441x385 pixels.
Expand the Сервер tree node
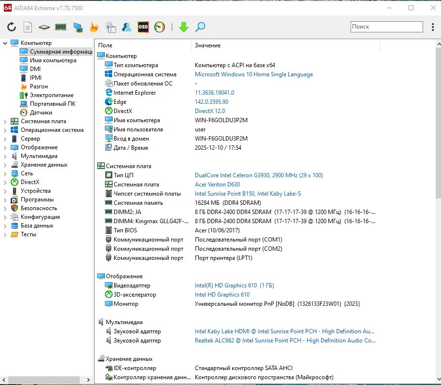pos(5,139)
